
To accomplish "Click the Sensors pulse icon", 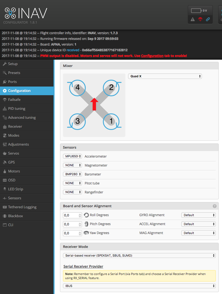I will click(x=5, y=198).
